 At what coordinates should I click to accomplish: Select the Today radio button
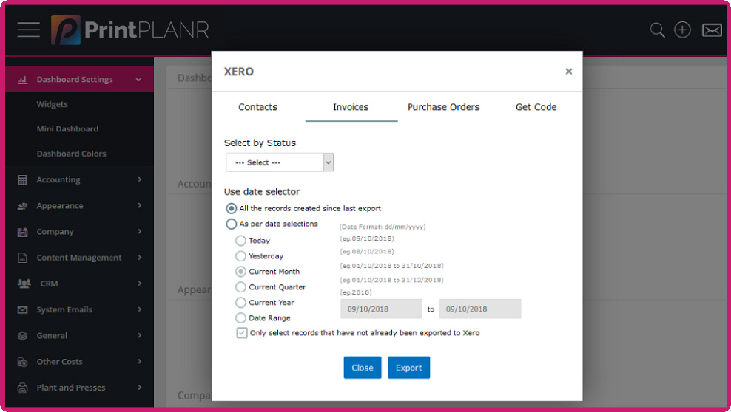point(240,241)
